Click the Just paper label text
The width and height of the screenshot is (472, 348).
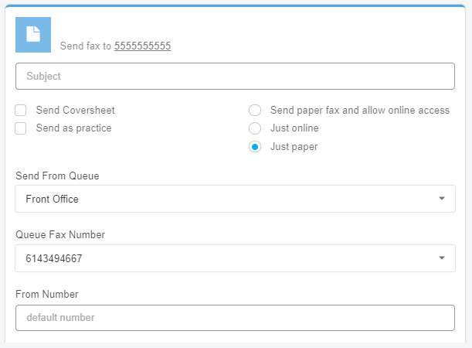point(294,147)
